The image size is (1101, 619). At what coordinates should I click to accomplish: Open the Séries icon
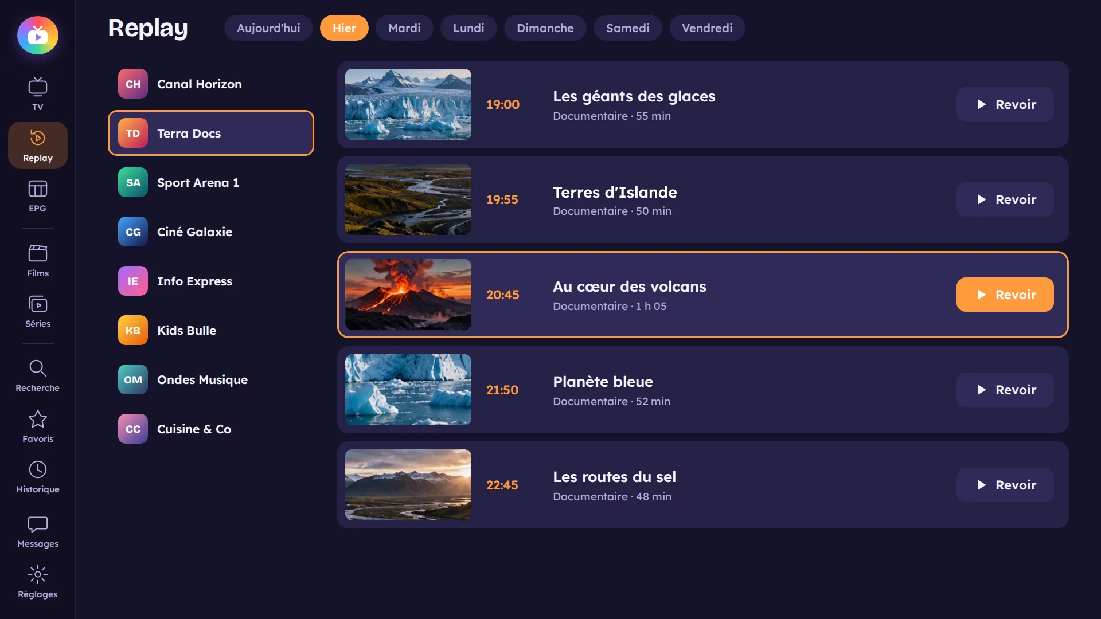point(38,304)
